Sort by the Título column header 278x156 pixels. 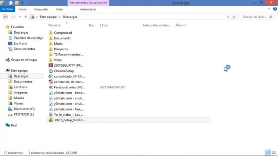click(x=104, y=25)
